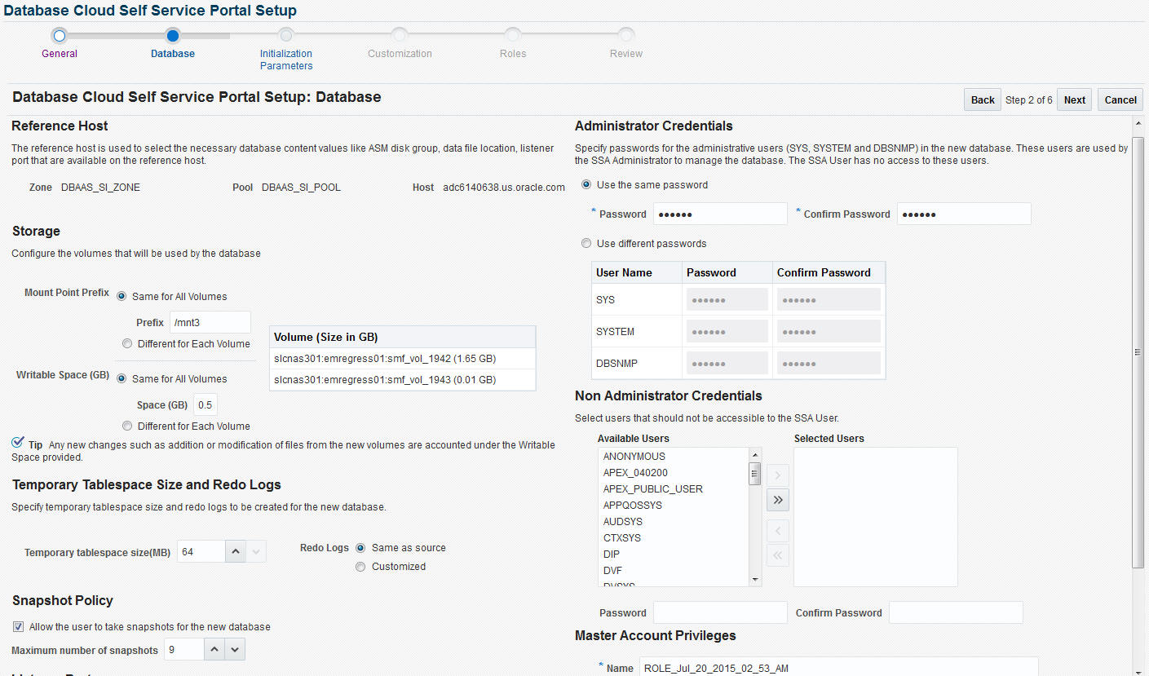Click the DBSNMP row Confirm Password field
The width and height of the screenshot is (1149, 676).
[829, 363]
